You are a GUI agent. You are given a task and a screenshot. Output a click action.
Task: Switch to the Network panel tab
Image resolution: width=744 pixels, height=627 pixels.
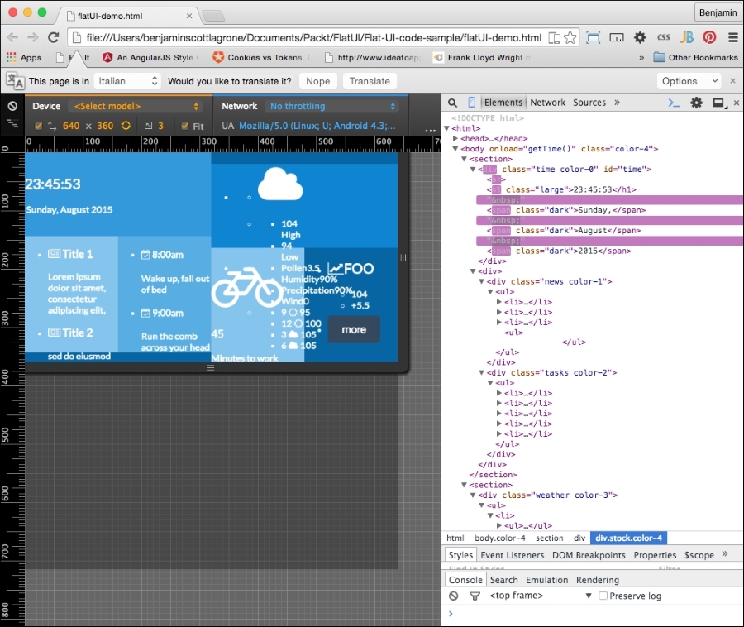click(547, 103)
